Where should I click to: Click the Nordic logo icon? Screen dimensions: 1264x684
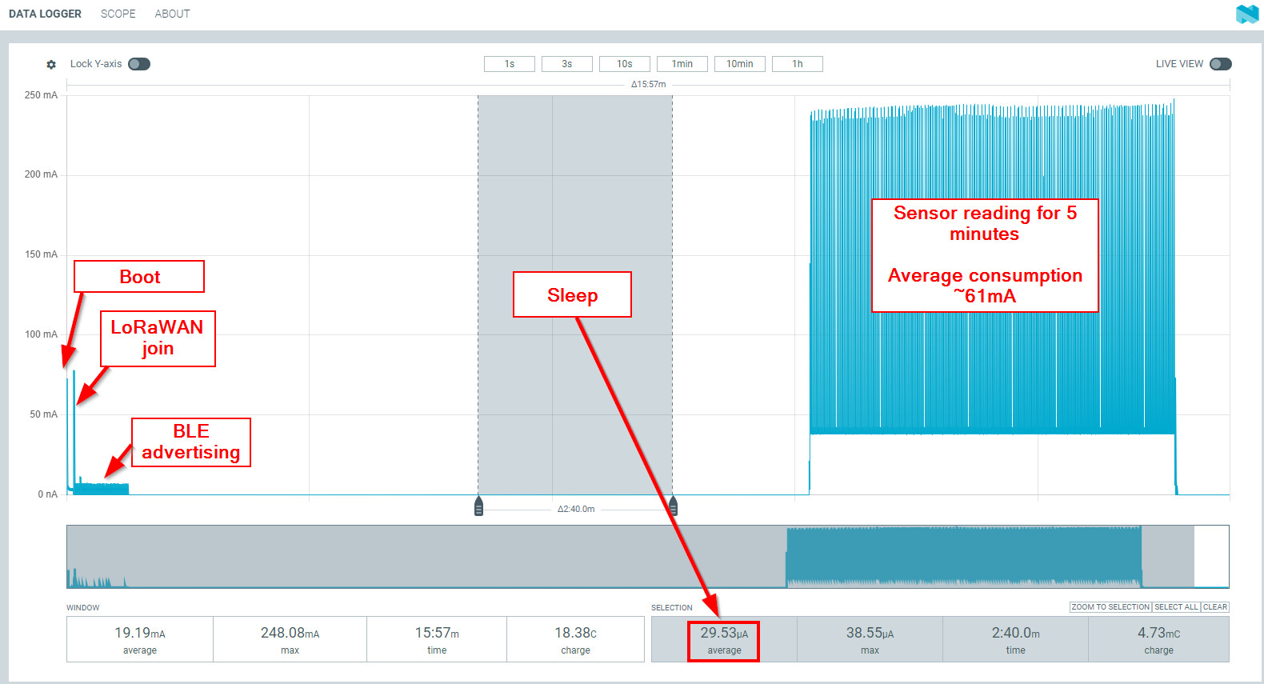[x=1246, y=14]
